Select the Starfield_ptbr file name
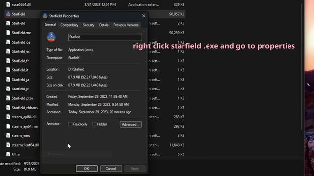 coord(23,98)
